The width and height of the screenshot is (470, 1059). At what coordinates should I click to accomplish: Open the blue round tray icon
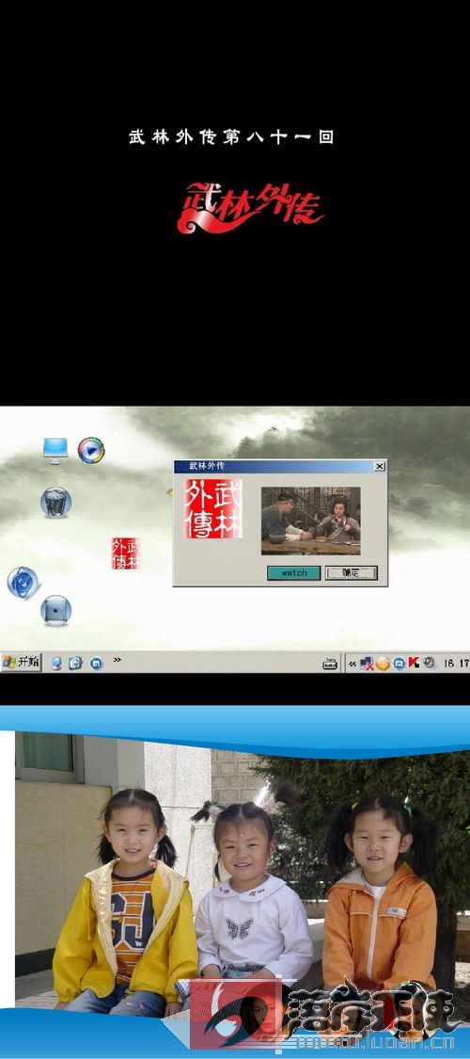pos(399,664)
